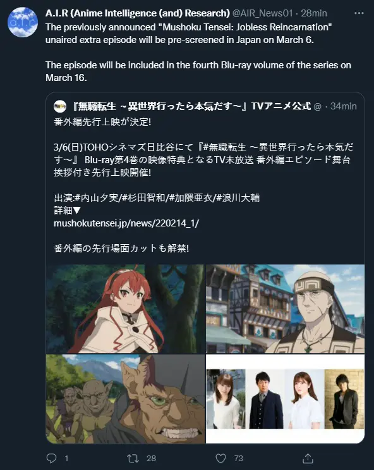This screenshot has width=374, height=470.
Task: Open the #浪川大輔 hashtag
Action: 238,198
